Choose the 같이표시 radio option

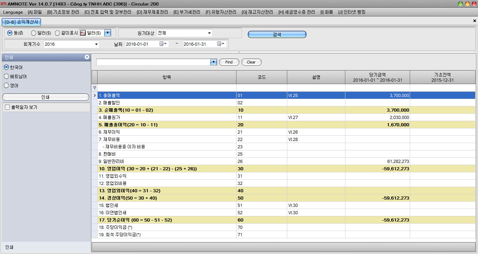(x=57, y=33)
